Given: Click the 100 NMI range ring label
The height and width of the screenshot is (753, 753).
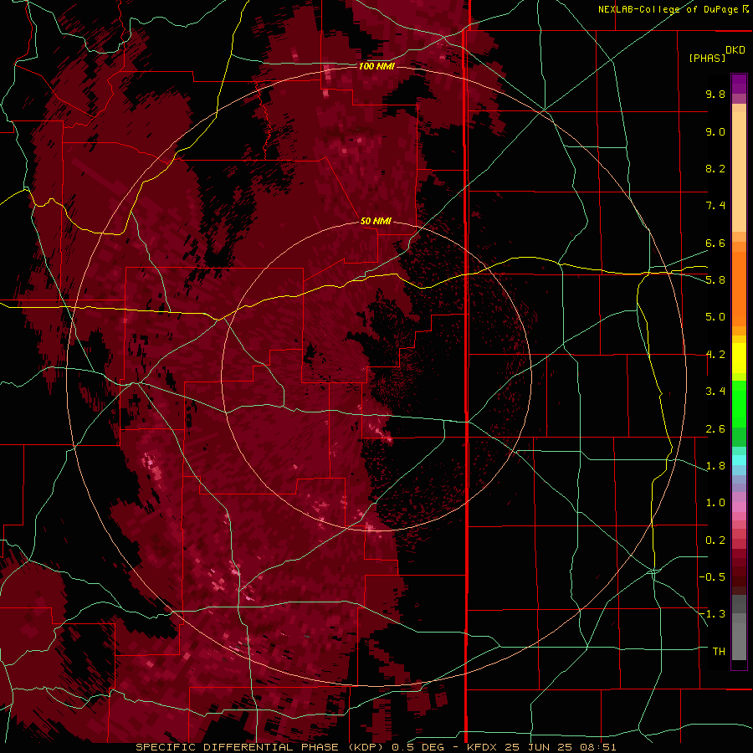Looking at the screenshot, I should pyautogui.click(x=376, y=66).
